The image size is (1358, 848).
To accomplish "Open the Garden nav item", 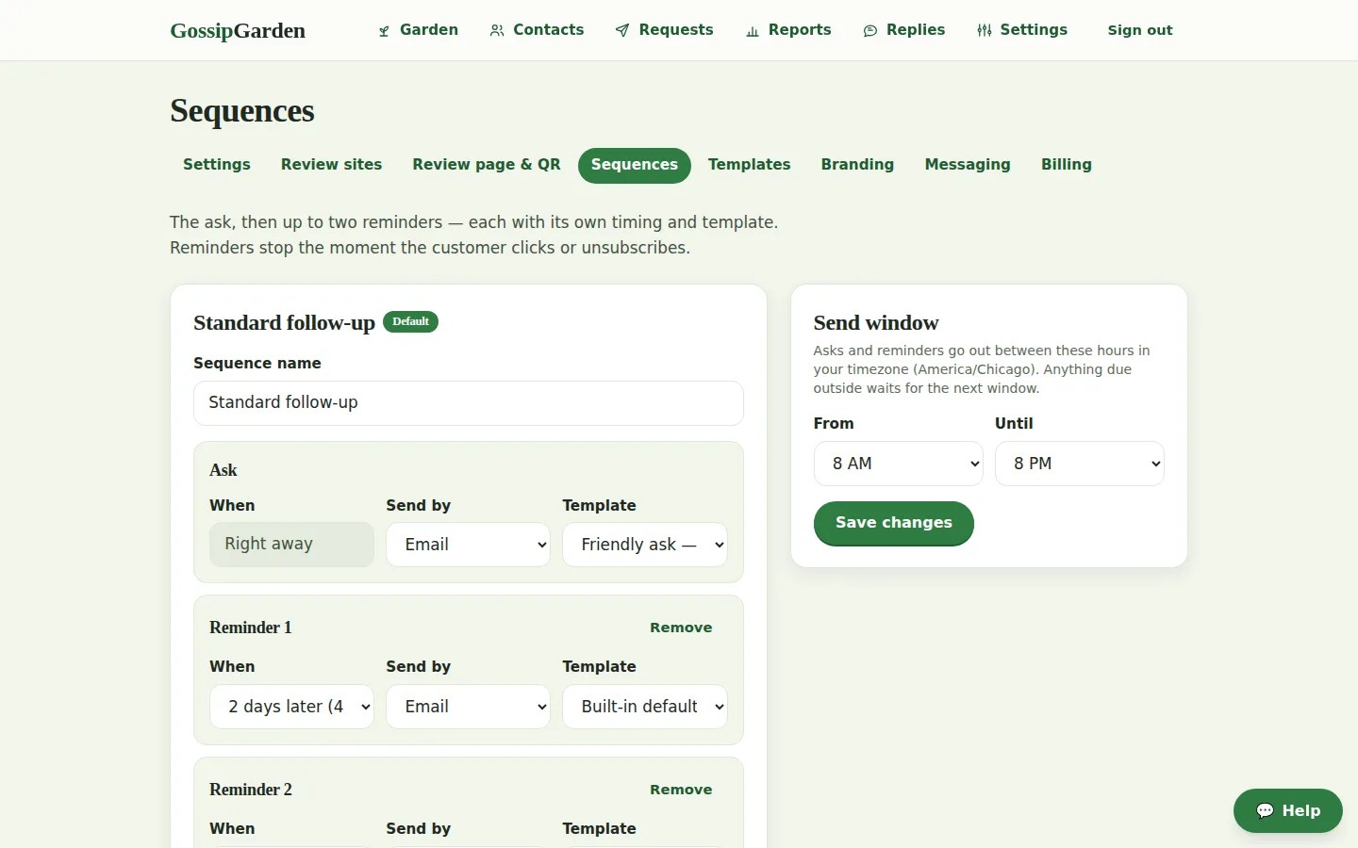I will coord(418,30).
